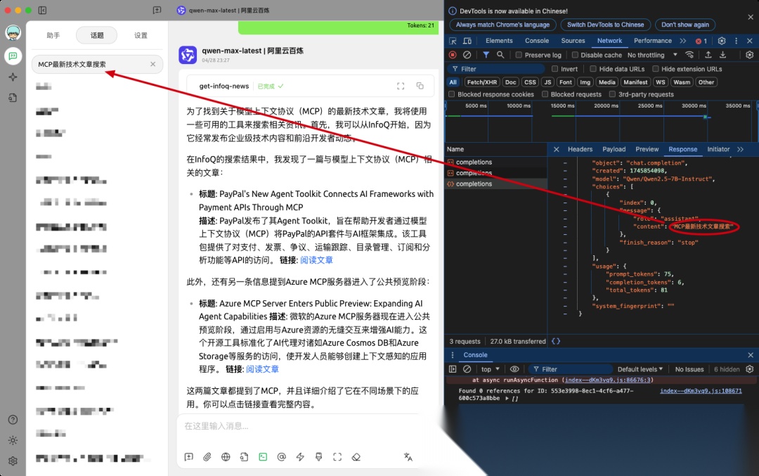Screen dimensions: 759x476
Task: Create a new topic from titlebar icon
Action: (x=157, y=10)
